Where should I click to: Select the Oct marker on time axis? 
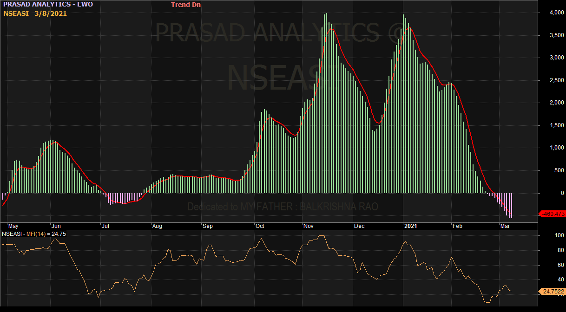(259, 226)
